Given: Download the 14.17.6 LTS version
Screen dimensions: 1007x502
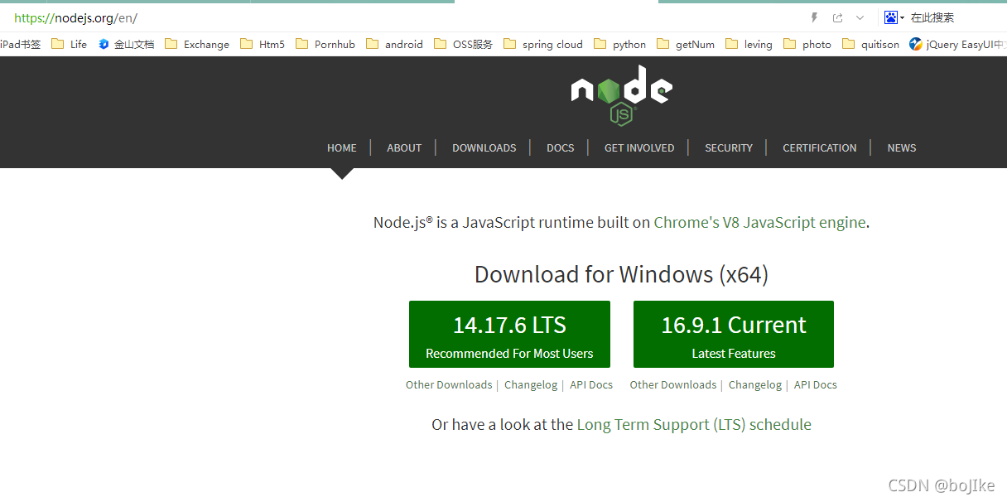Looking at the screenshot, I should point(509,334).
